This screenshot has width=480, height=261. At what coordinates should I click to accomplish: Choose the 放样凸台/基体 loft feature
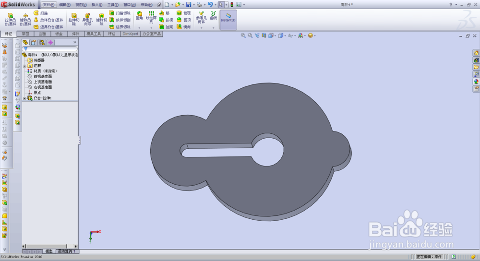pos(48,20)
